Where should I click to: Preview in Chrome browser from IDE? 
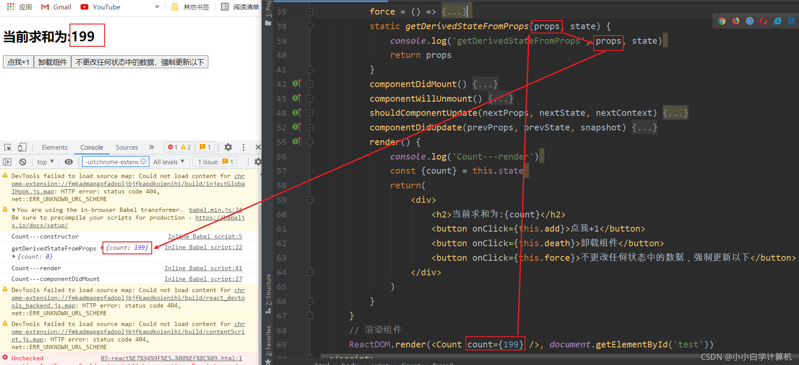[x=722, y=21]
